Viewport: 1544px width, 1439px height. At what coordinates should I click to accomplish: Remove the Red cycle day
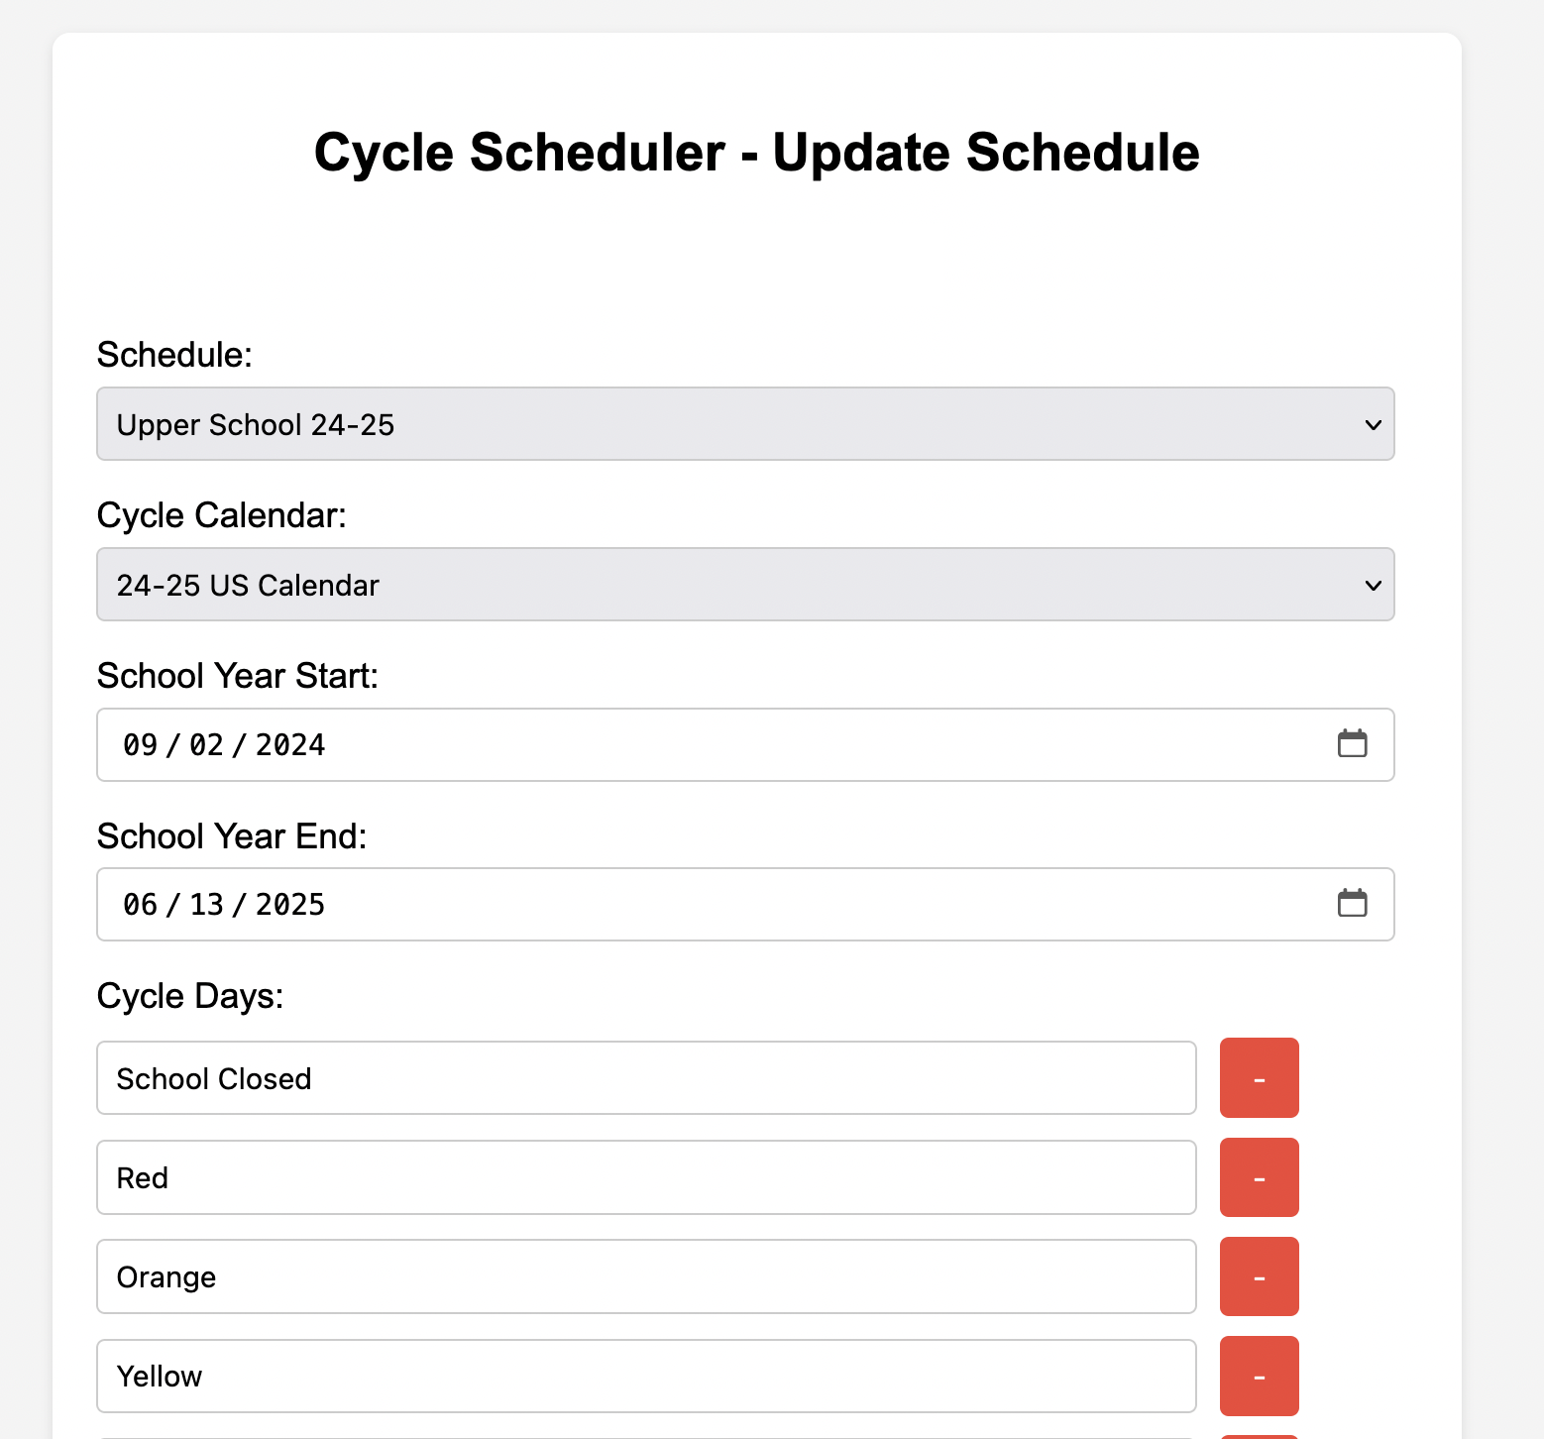click(1259, 1177)
